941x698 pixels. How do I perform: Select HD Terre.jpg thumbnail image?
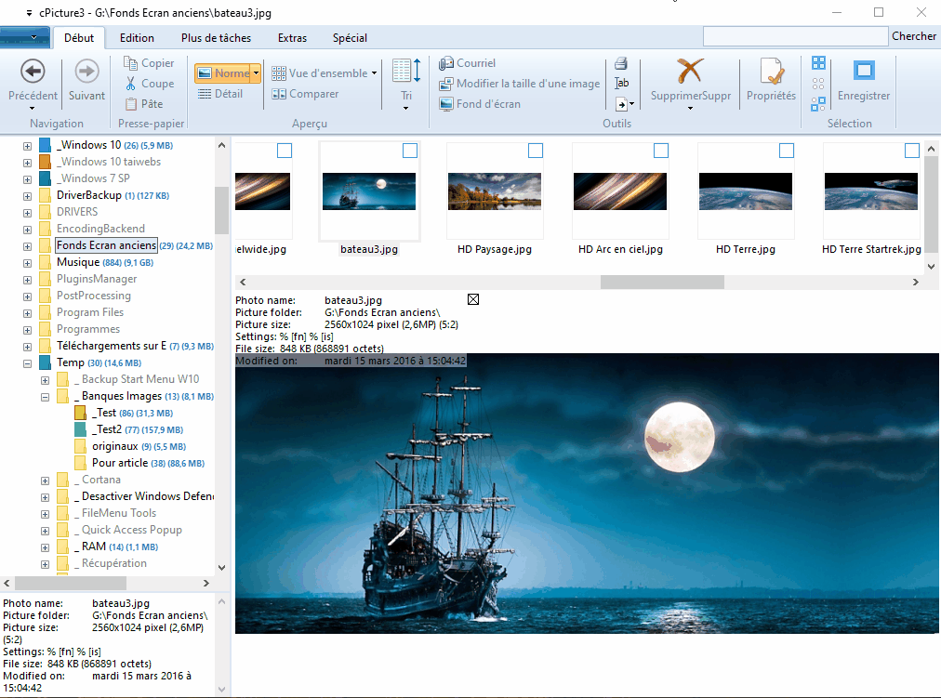(746, 191)
